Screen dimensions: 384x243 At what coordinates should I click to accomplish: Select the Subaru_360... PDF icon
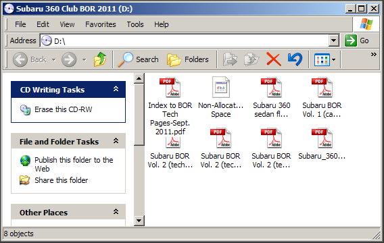(x=322, y=138)
